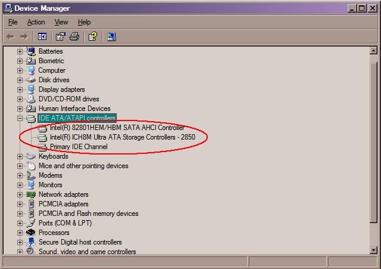Click the Display adapters icon

coord(31,89)
